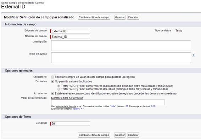This screenshot has height=139, width=201.
Task: Click "Editar campo personalizado Cuenta" breadcrumb text
Action: point(22,3)
